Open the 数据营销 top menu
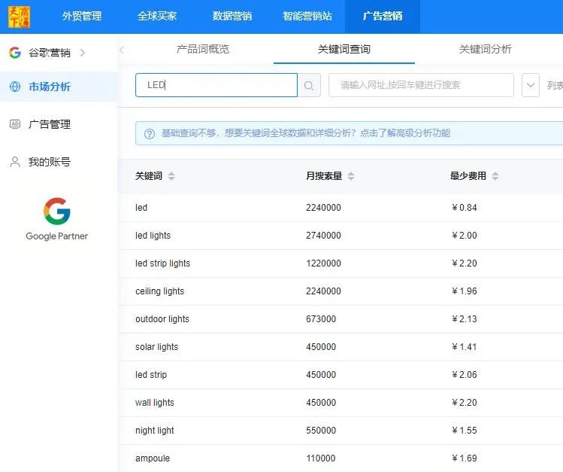 [232, 16]
